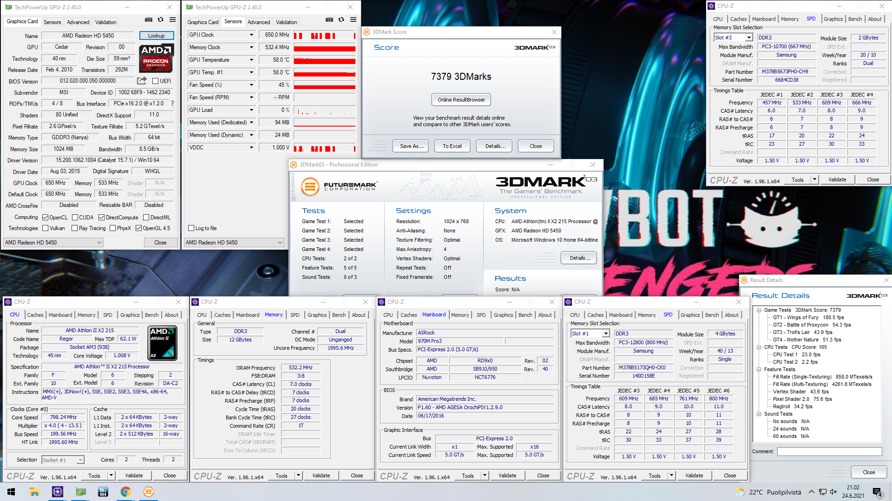Click the Memory Used (Dedicated) graph
Viewport: 892px width, 501px height.
324,122
